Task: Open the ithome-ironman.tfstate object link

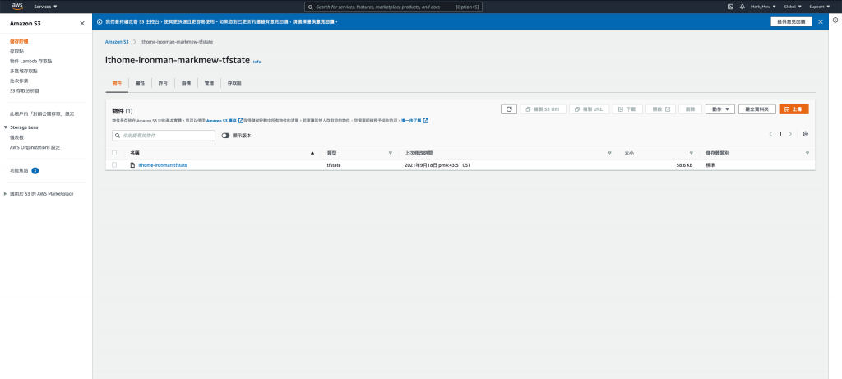Action: click(163, 164)
